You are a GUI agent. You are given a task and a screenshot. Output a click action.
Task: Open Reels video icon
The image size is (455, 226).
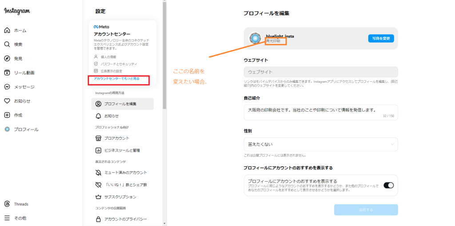[x=7, y=73]
